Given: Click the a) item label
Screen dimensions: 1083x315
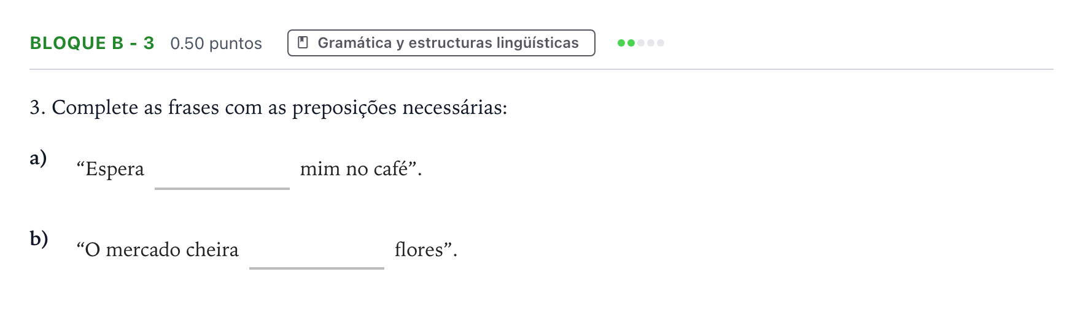Looking at the screenshot, I should coord(38,158).
